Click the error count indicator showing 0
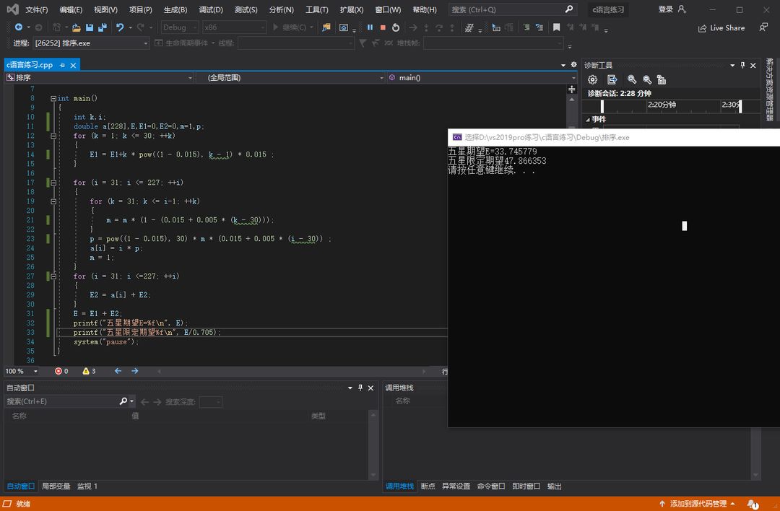 pos(61,371)
